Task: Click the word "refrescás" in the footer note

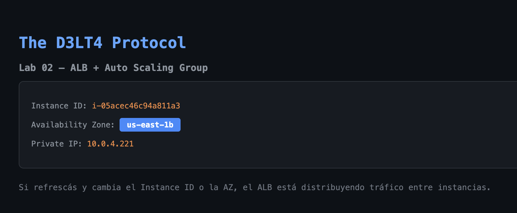Action: click(x=55, y=187)
